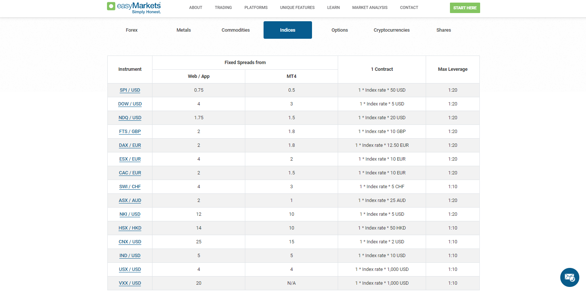Viewport: 586px width, 294px height.
Task: Click the MT4 column header
Action: (x=292, y=76)
